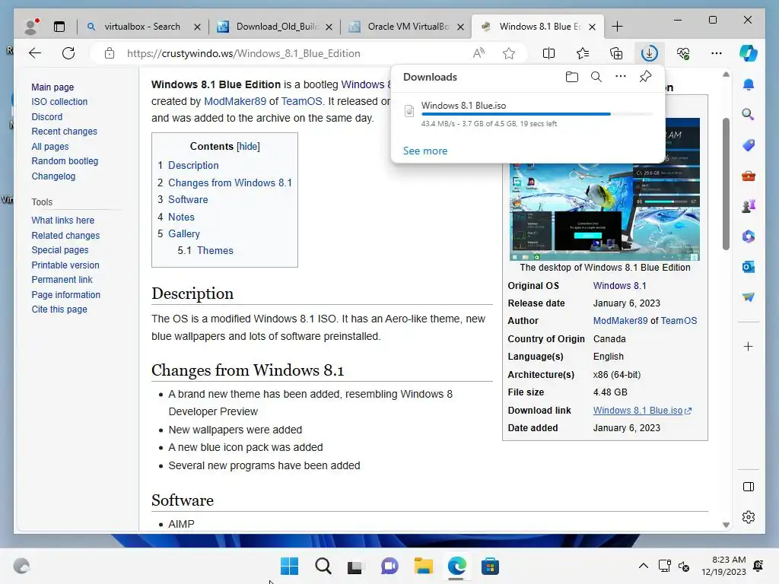Viewport: 779px width, 584px height.
Task: Jump to Themes subsection in Contents
Action: pos(215,250)
